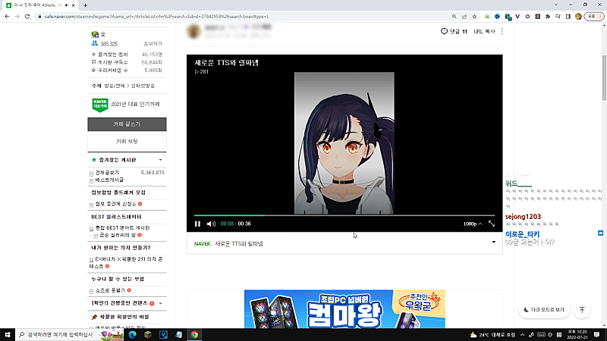Open the 금손 일러레의 방 board link
This screenshot has height=341, width=607.
[118, 235]
